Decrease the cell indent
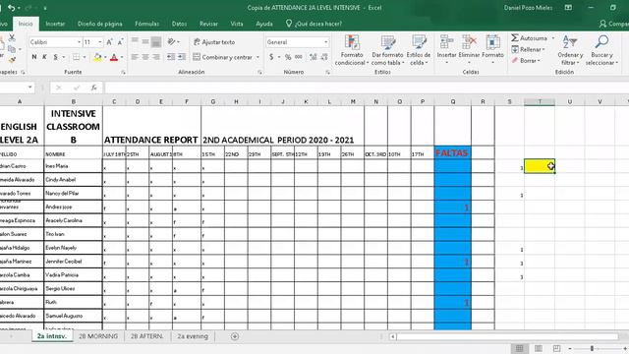The width and height of the screenshot is (629, 354). tap(171, 57)
